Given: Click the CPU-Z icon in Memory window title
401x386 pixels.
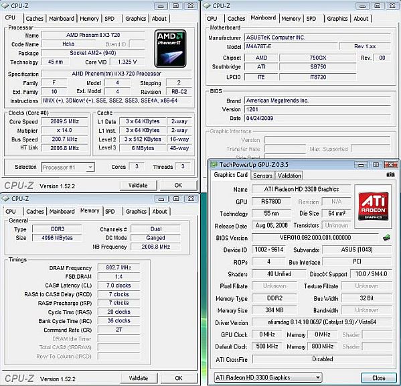Looking at the screenshot, I should [x=5, y=198].
